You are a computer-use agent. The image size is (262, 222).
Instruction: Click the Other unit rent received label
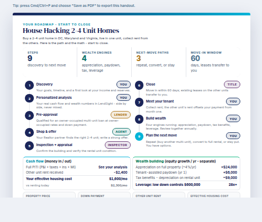(44, 173)
